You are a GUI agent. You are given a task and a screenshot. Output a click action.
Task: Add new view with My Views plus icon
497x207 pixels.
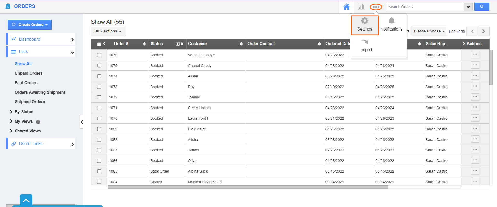(38, 122)
